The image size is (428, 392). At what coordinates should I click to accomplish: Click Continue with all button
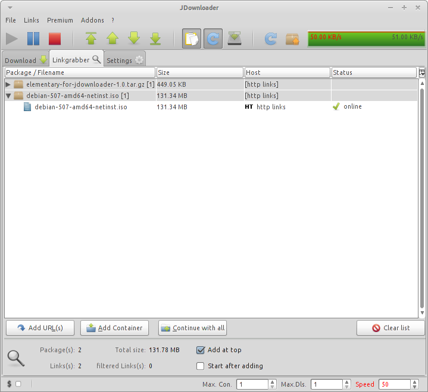coord(192,328)
